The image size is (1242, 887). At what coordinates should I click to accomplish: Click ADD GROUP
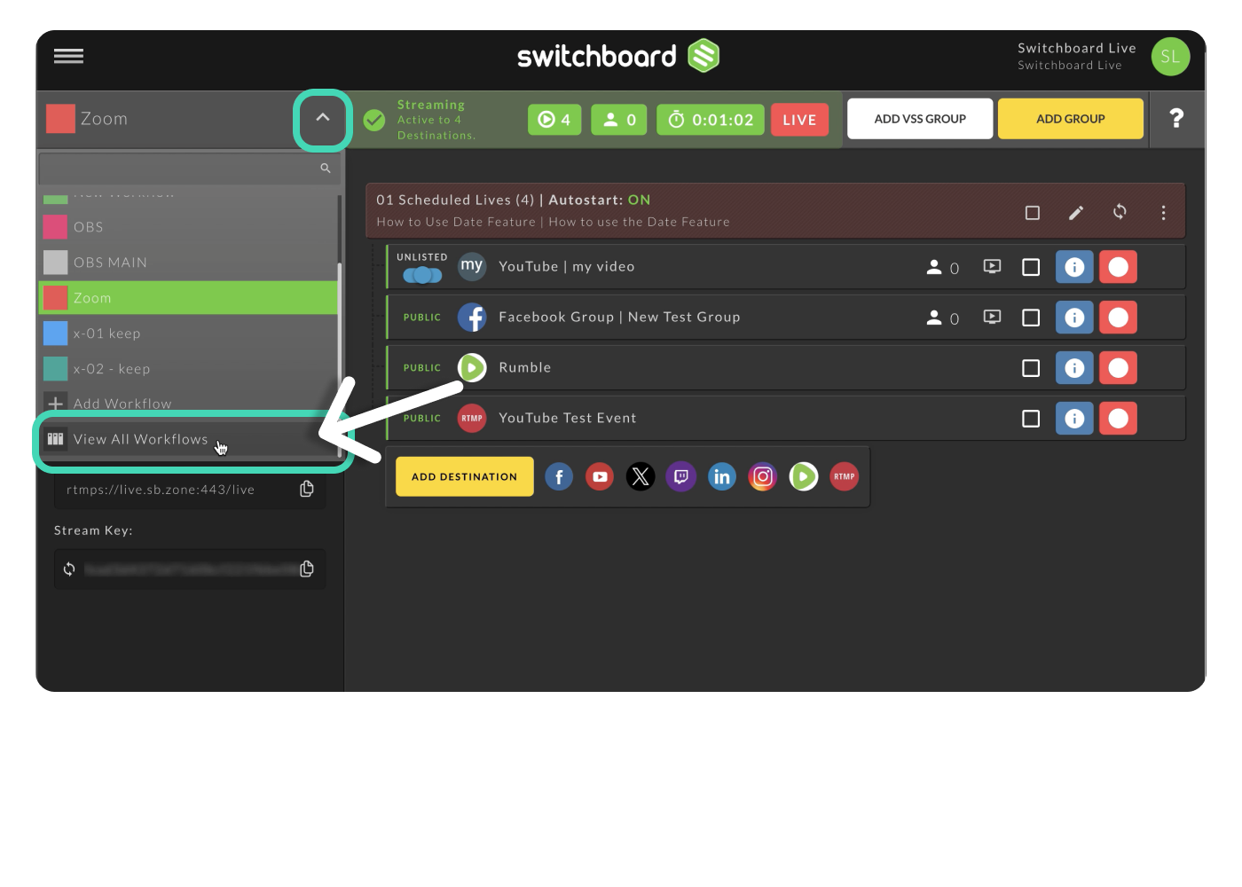(x=1070, y=119)
